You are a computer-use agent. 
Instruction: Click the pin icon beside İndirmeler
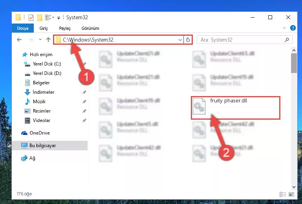[x=84, y=92]
